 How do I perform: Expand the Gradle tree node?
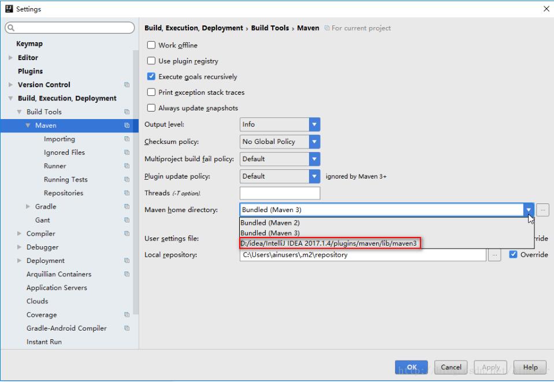point(28,207)
